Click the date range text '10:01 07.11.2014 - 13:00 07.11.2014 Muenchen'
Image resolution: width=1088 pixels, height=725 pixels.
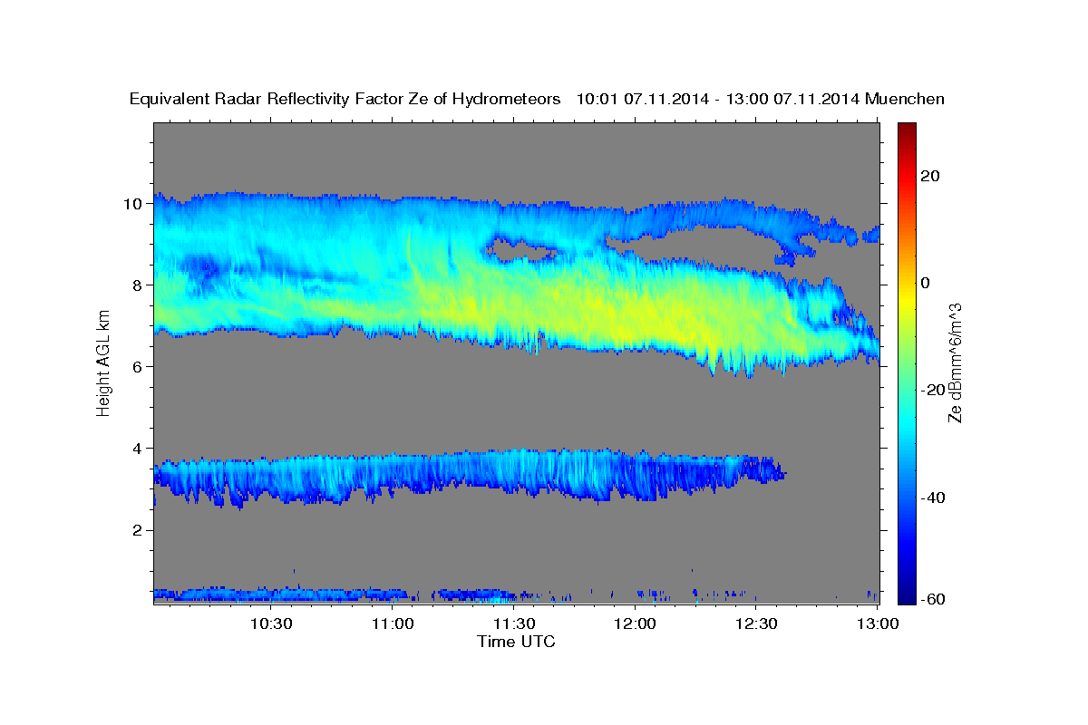pyautogui.click(x=760, y=100)
